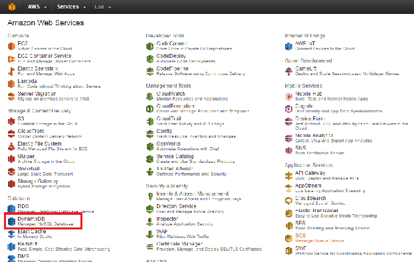Click the Elastic Beanstalk icon
This screenshot has height=262, width=414.
point(11,71)
